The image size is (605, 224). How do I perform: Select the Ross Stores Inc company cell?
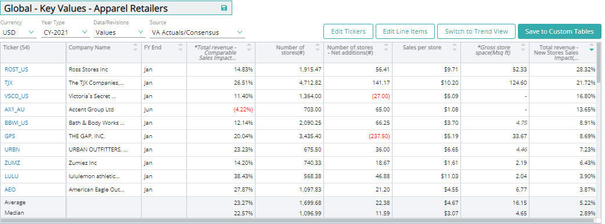tap(104, 70)
